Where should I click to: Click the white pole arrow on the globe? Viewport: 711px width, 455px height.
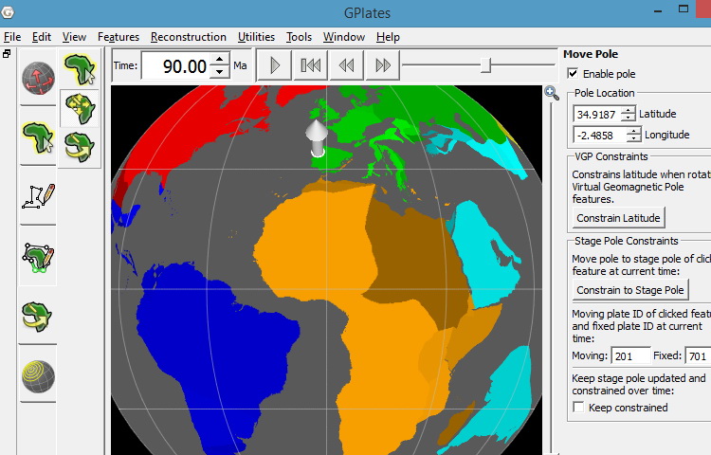pyautogui.click(x=317, y=137)
